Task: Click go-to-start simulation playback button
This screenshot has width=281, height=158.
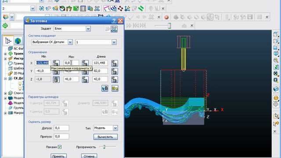Action: (x=136, y=25)
